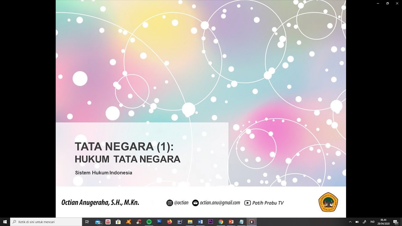This screenshot has width=402, height=226.
Task: Select the subtitle HUKUM TATA NEGARA
Action: pos(128,159)
